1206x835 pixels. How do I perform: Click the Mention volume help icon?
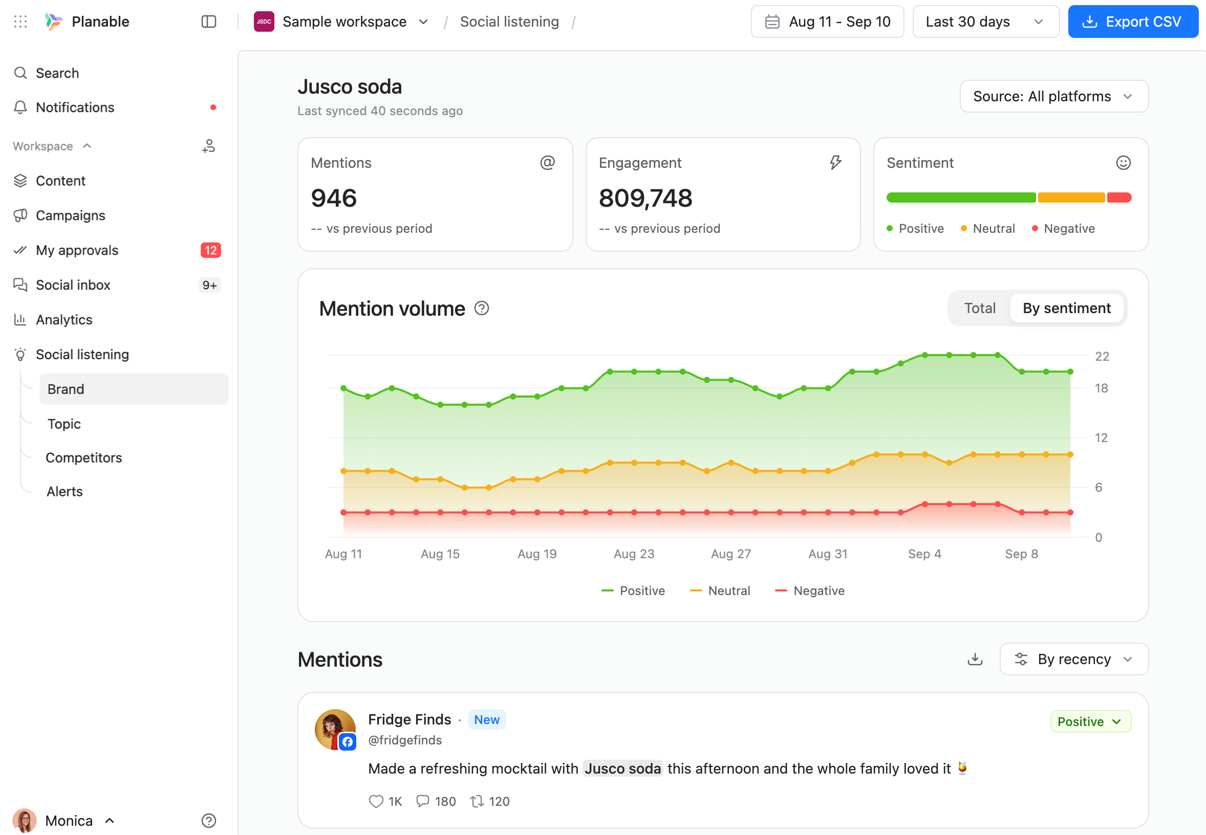[x=482, y=308]
